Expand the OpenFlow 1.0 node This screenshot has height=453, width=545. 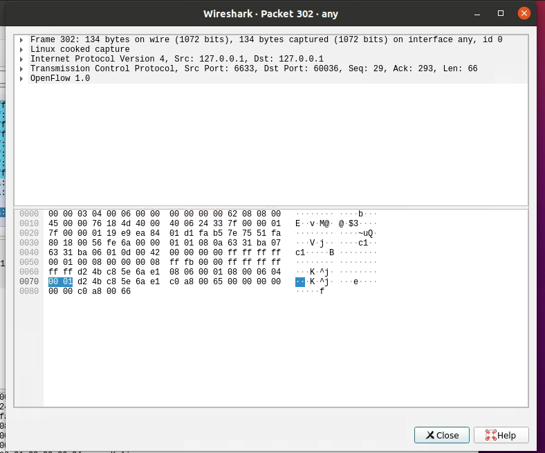(21, 79)
